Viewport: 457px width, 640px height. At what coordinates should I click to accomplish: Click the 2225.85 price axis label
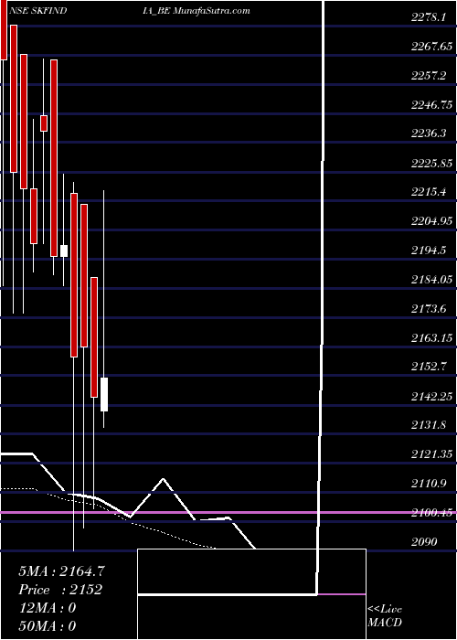431,163
